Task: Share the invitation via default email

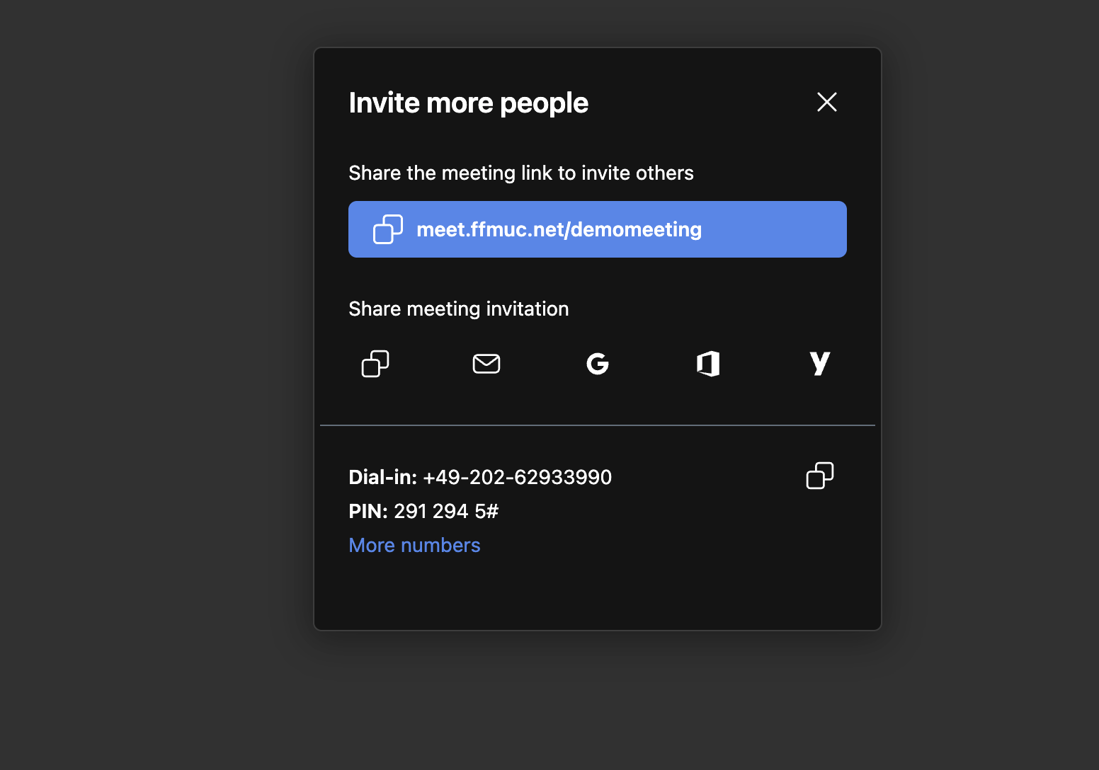Action: [x=486, y=364]
